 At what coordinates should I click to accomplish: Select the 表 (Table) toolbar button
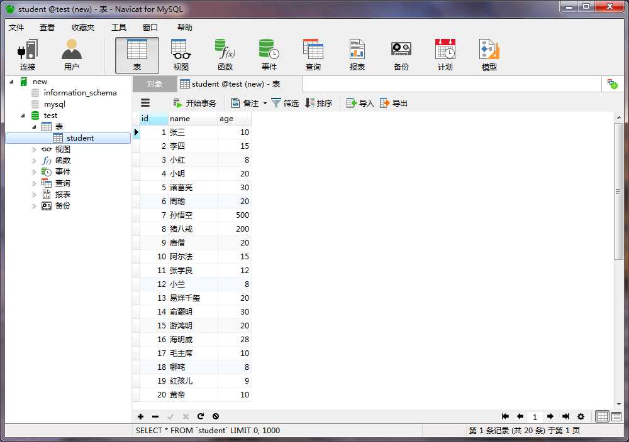point(136,55)
